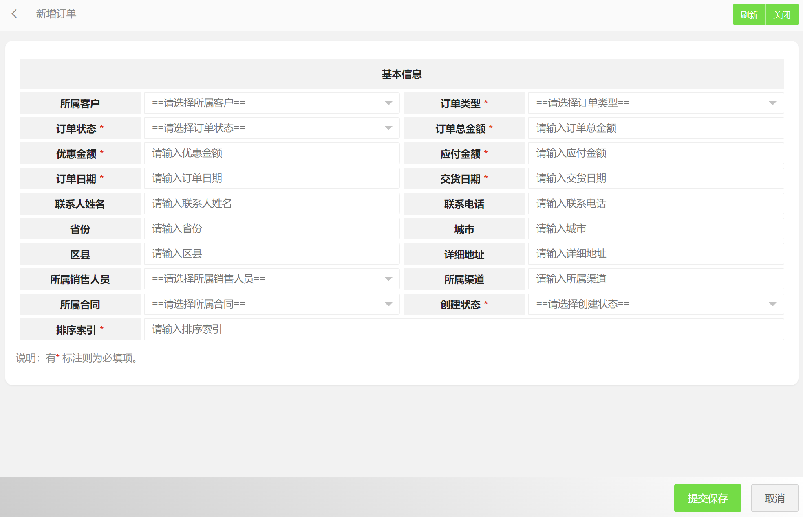Click the 关闭 close button
This screenshot has height=517, width=803.
click(782, 15)
